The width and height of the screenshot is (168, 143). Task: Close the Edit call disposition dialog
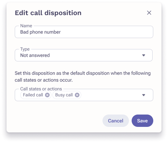click(x=149, y=13)
